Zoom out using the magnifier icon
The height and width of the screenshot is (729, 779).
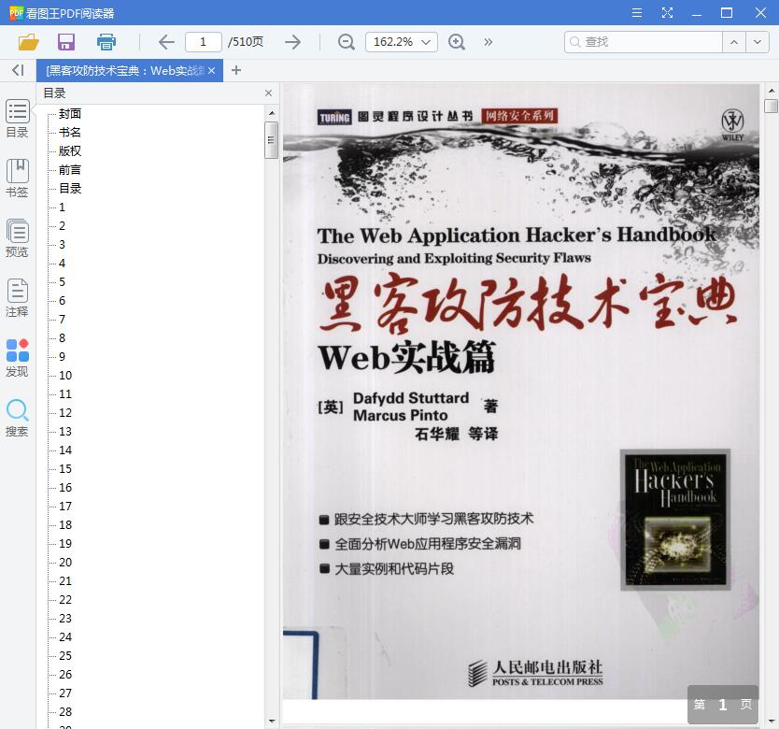coord(346,42)
